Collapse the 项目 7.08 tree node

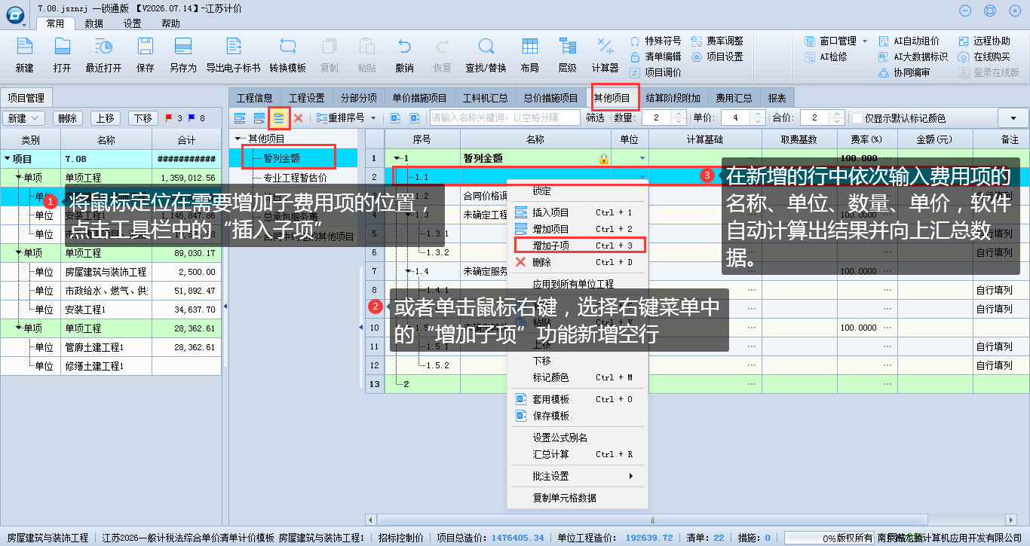pos(8,159)
